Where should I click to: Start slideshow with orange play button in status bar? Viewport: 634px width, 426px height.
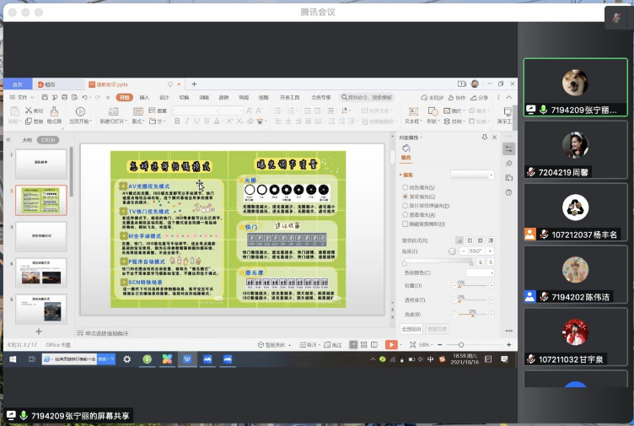tap(391, 344)
